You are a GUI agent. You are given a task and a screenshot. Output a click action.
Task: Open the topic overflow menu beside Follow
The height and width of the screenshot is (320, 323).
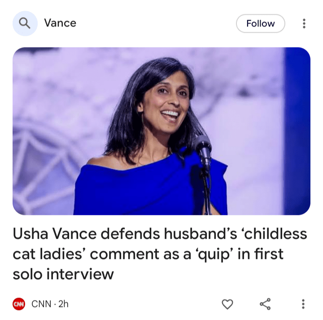coord(304,23)
